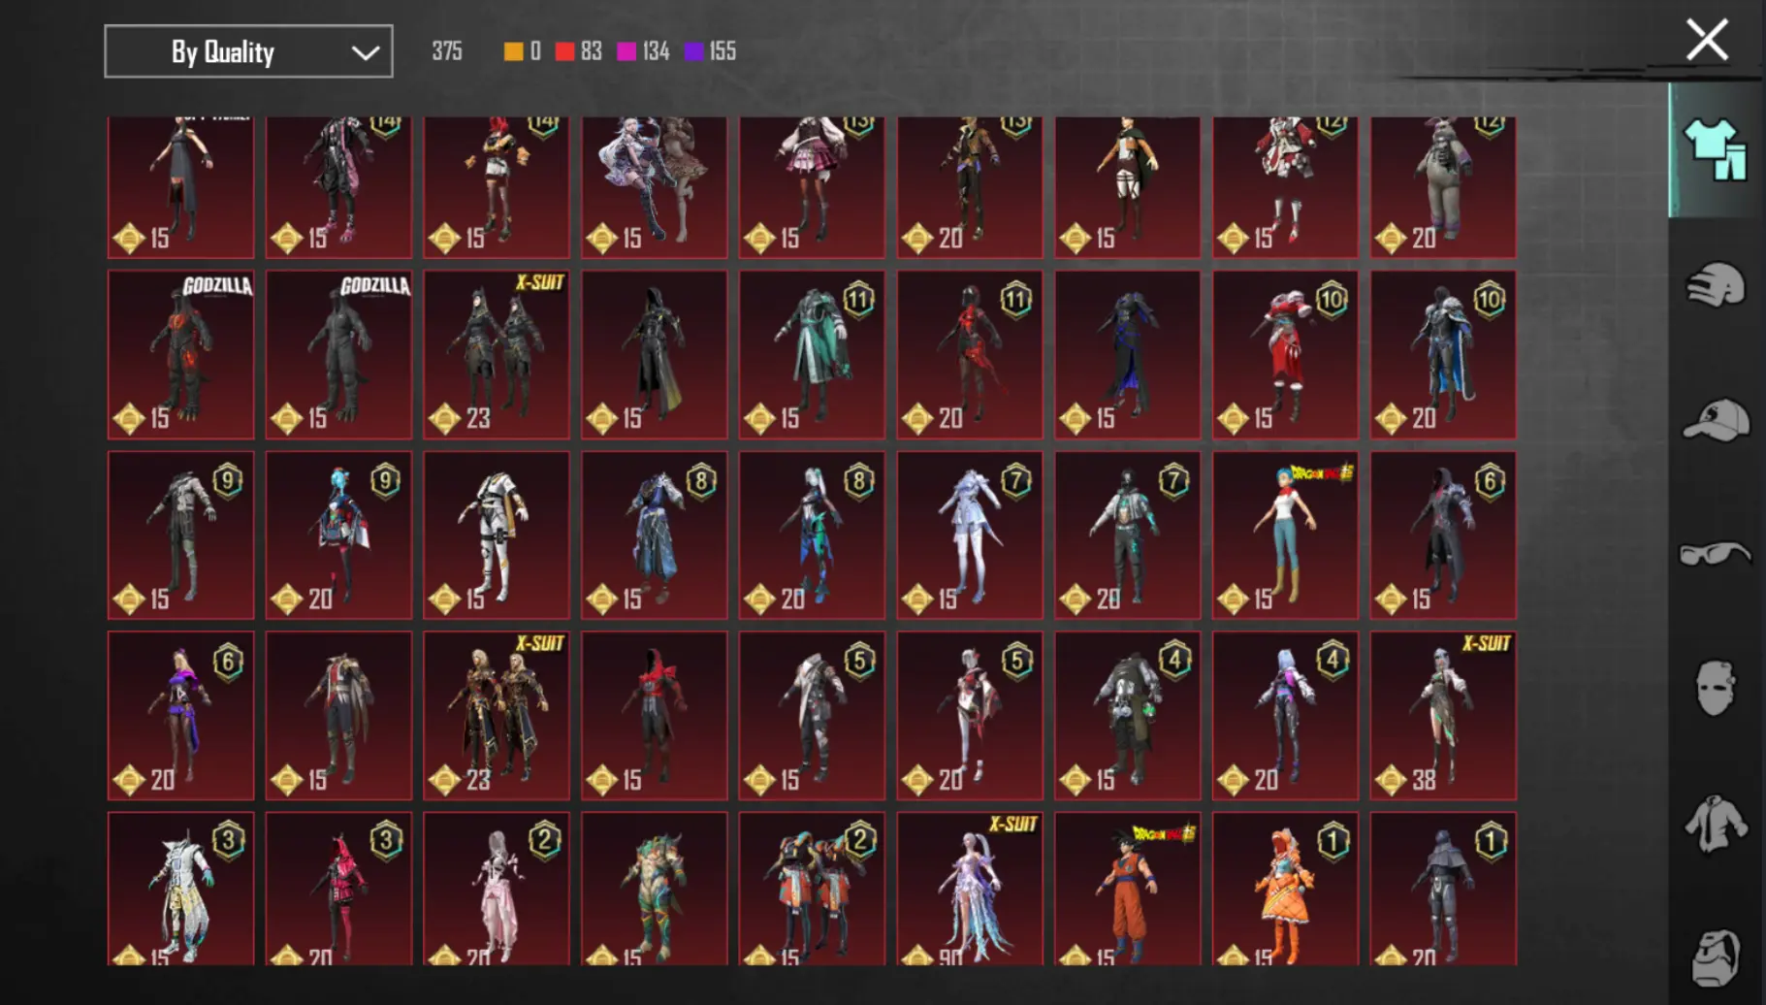Select the helmet category icon
Image resolution: width=1766 pixels, height=1005 pixels.
point(1715,285)
